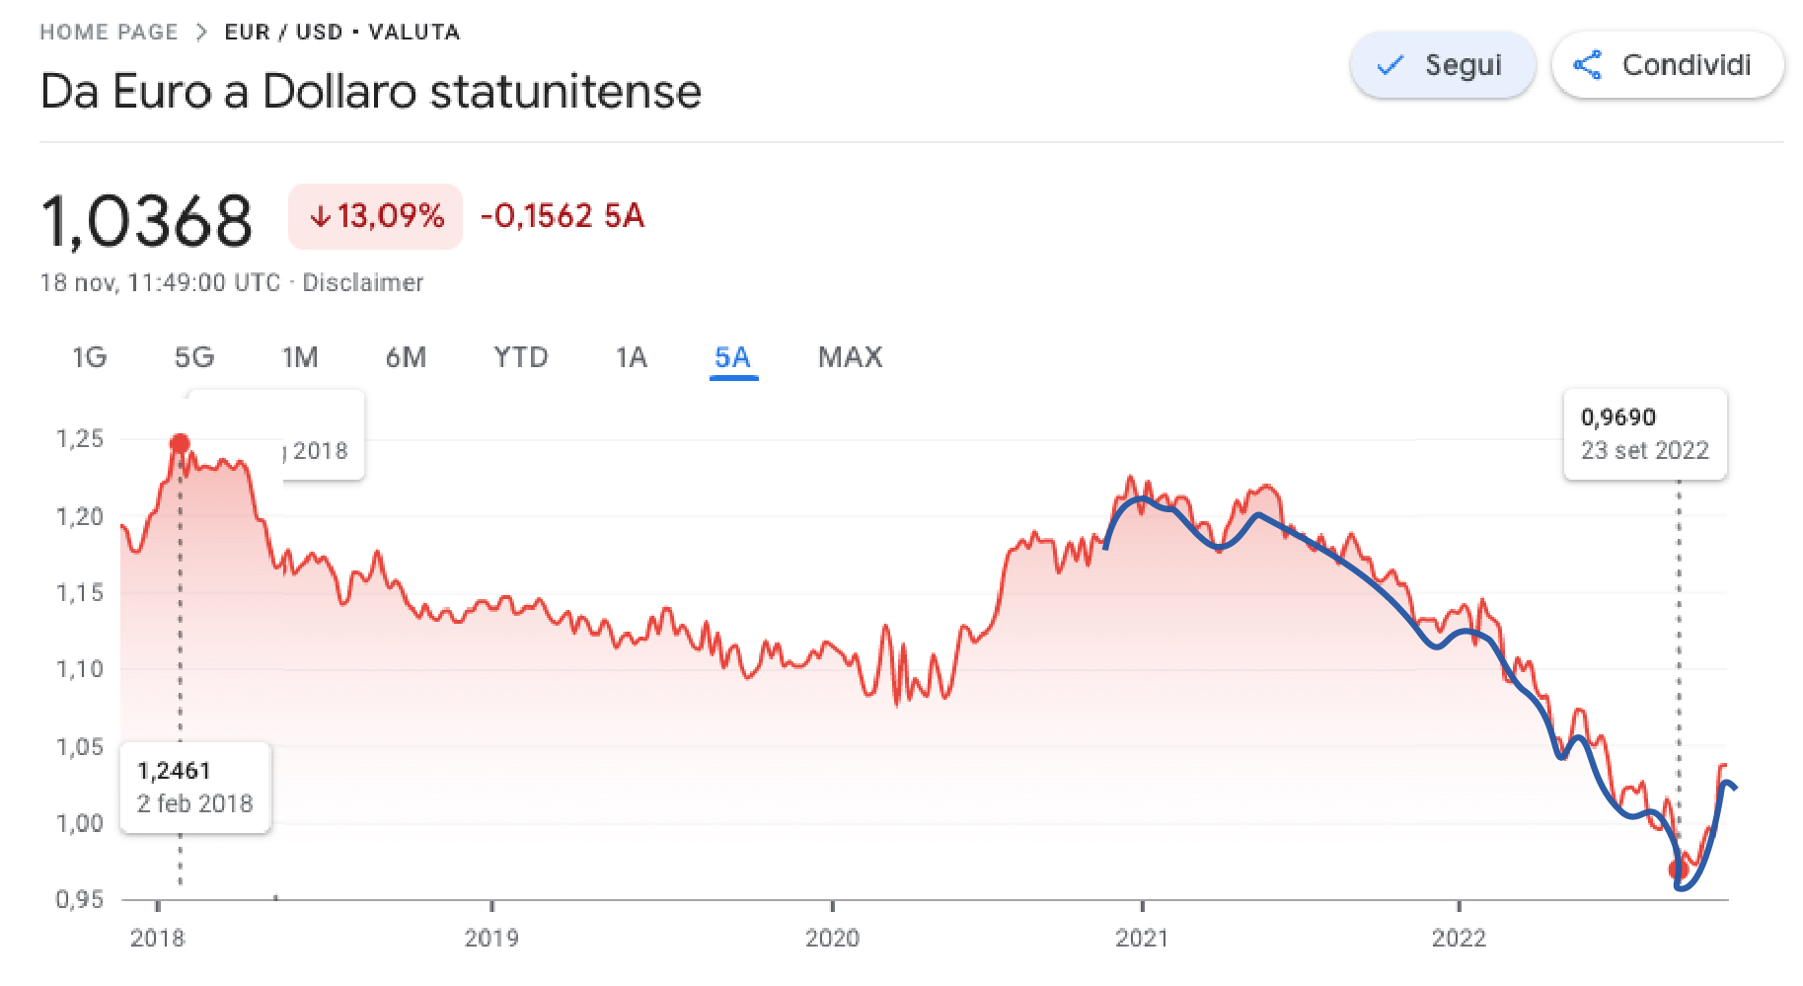This screenshot has height=986, width=1803.
Task: Go to HOME PAGE breadcrumb link
Action: tap(109, 32)
